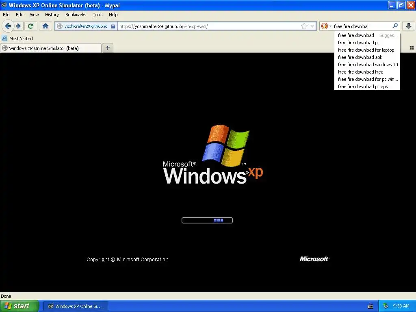
Task: Open the Downloads arrow button
Action: click(409, 26)
